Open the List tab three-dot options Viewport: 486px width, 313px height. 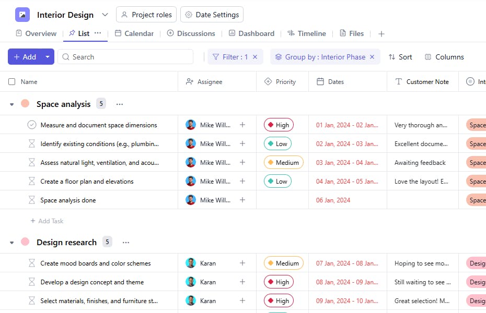[x=98, y=33]
